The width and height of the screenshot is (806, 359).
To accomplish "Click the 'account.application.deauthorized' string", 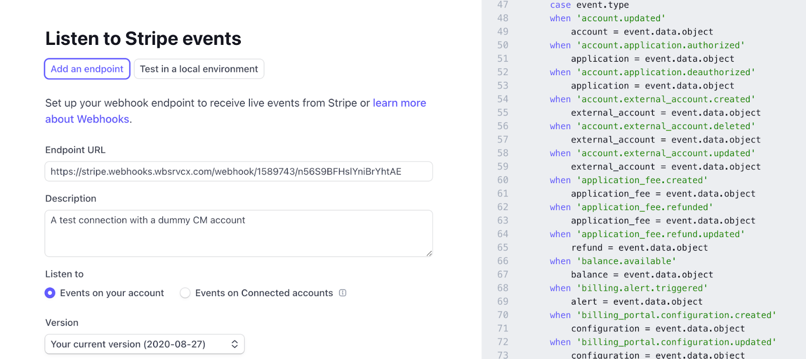I will pyautogui.click(x=665, y=72).
